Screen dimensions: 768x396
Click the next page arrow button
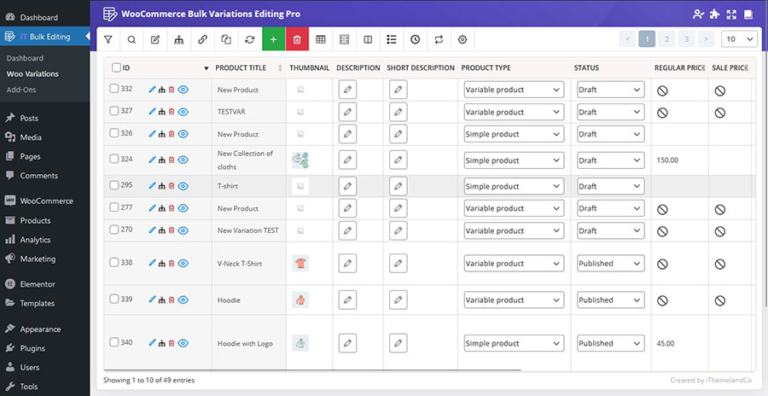(x=706, y=38)
